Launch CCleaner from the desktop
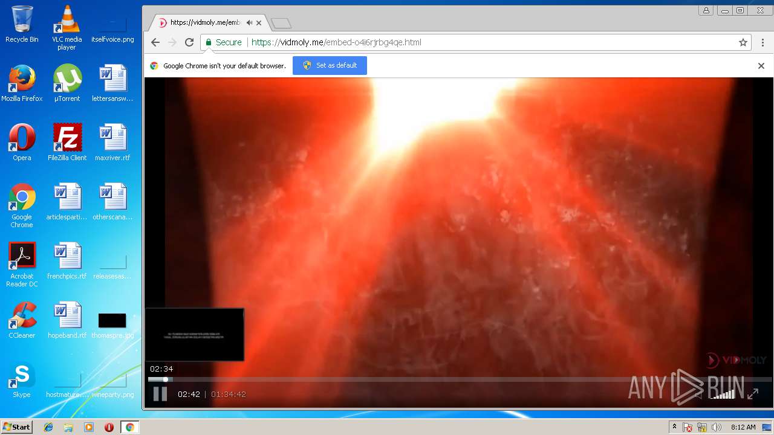The height and width of the screenshot is (435, 774). tap(22, 320)
